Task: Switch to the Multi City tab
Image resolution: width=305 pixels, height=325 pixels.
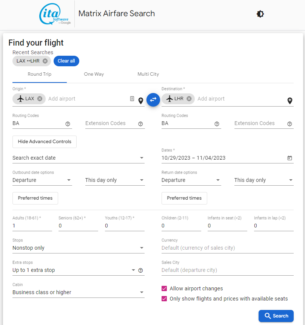Action: (148, 74)
